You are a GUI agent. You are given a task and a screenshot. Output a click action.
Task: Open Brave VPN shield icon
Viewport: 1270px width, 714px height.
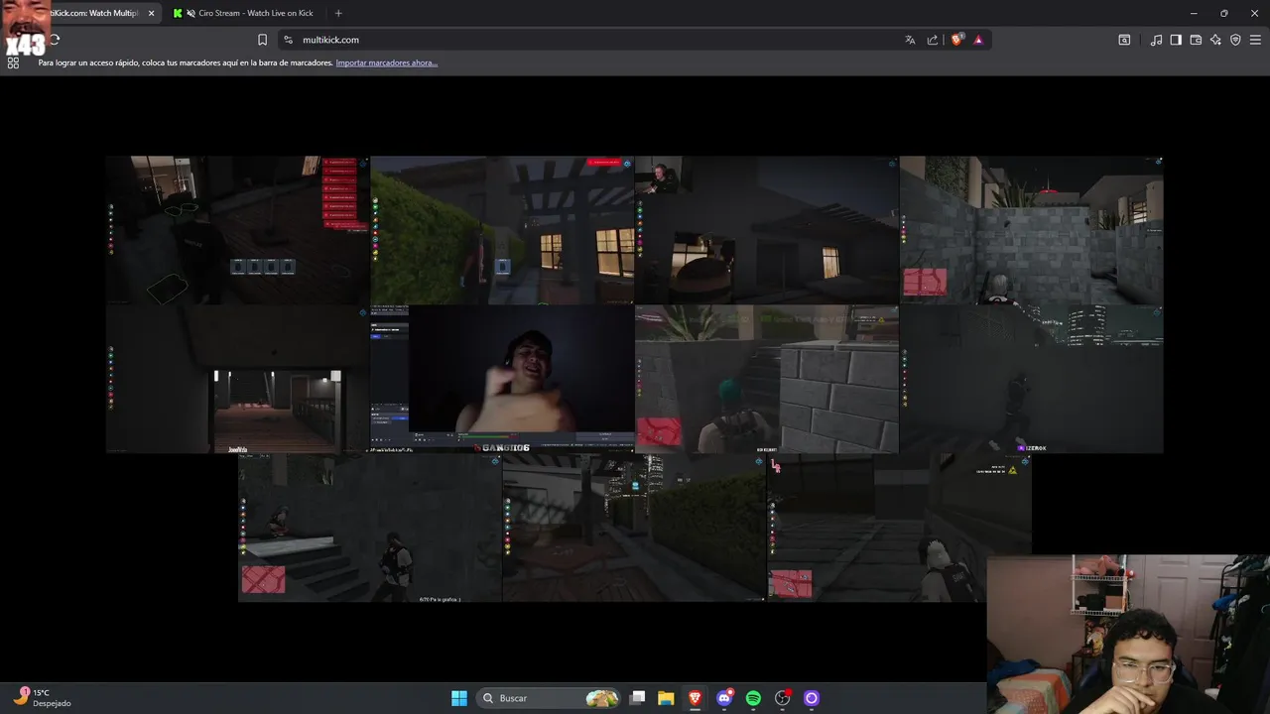click(1235, 40)
